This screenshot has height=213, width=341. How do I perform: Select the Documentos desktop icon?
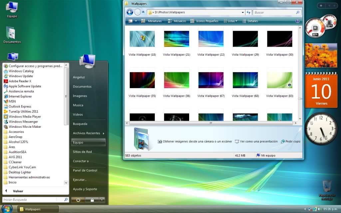click(12, 35)
